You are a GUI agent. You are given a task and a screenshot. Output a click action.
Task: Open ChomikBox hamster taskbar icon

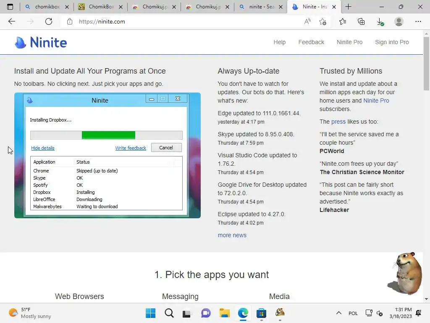click(280, 312)
